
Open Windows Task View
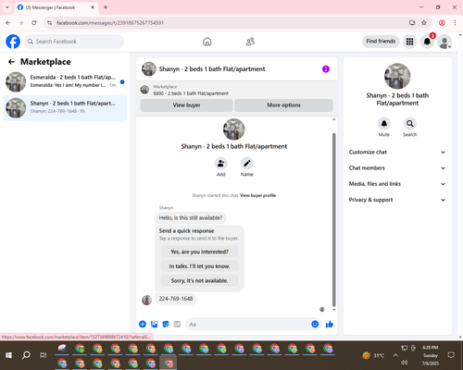[44, 355]
